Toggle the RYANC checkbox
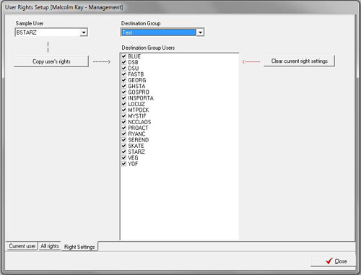 coord(124,134)
